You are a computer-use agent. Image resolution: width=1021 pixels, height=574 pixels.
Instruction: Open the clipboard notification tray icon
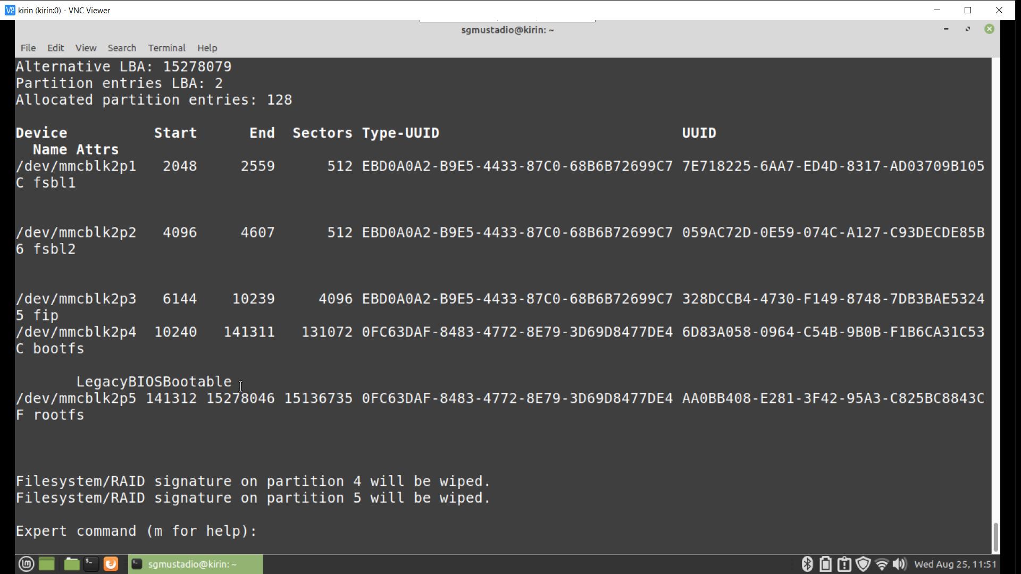(844, 564)
